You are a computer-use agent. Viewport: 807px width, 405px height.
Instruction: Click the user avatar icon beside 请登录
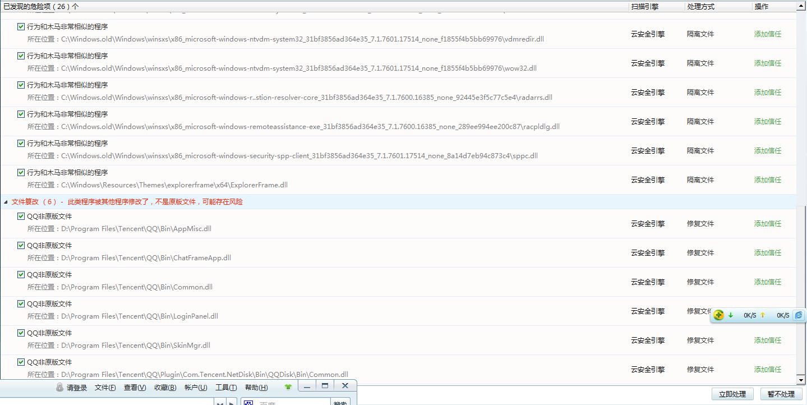point(60,388)
